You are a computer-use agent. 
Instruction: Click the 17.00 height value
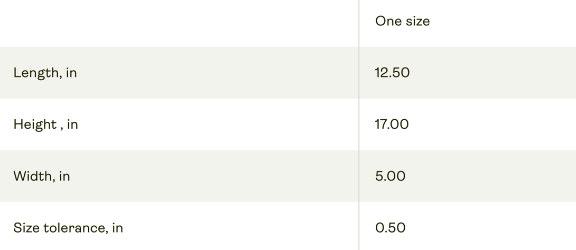[392, 124]
